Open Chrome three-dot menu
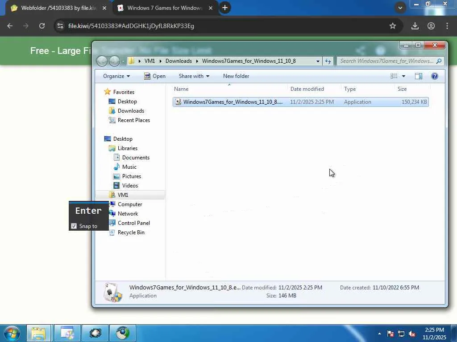This screenshot has width=457, height=342. [x=447, y=26]
